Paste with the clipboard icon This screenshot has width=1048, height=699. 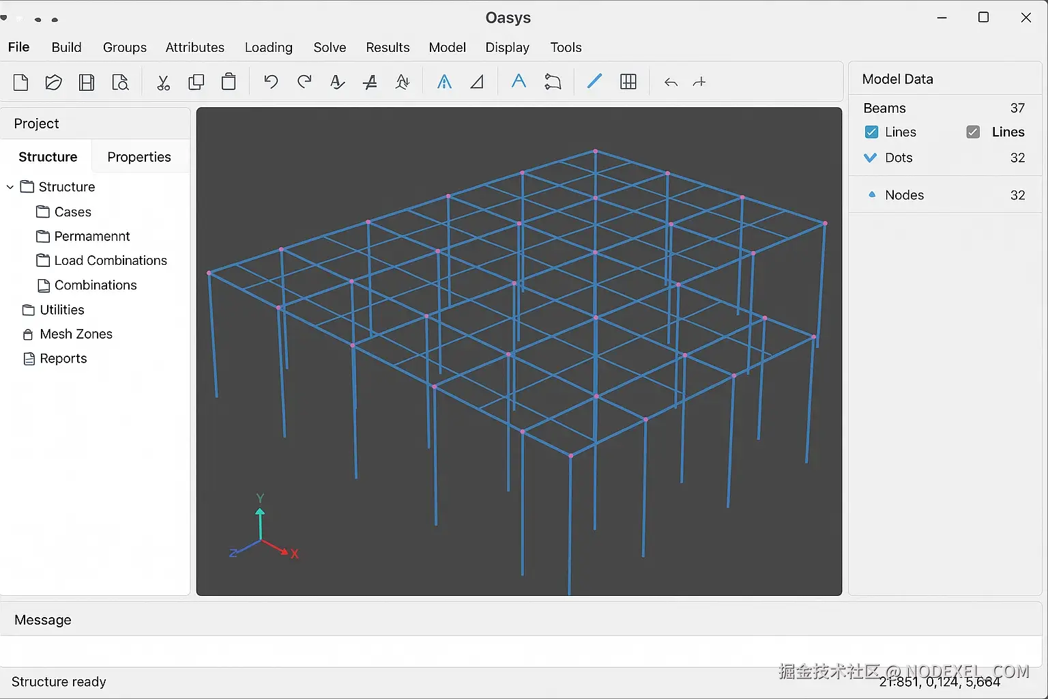pyautogui.click(x=229, y=82)
